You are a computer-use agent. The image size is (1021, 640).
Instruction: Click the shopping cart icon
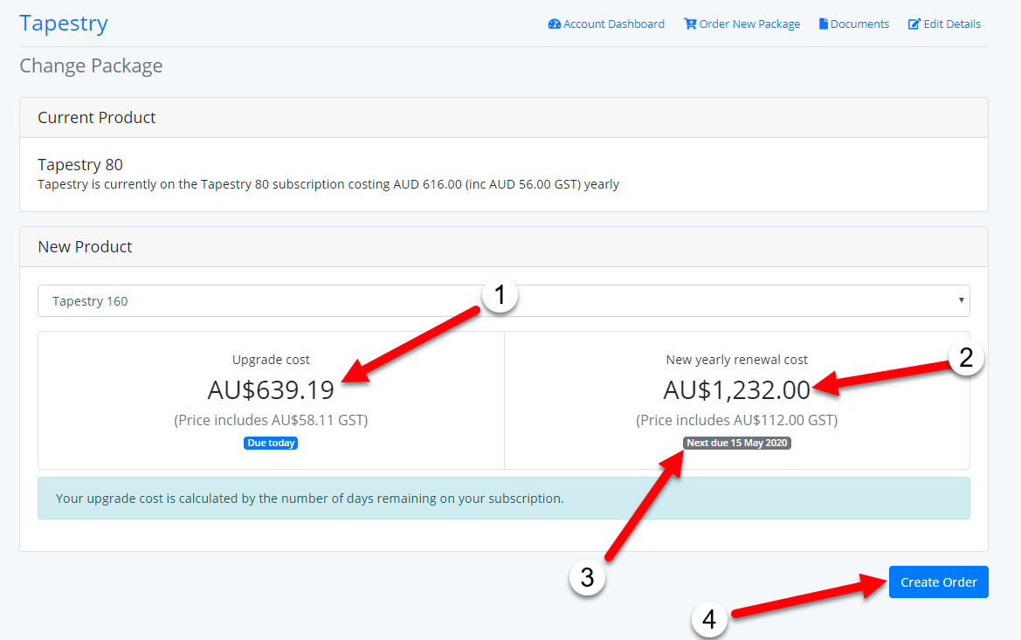point(690,24)
